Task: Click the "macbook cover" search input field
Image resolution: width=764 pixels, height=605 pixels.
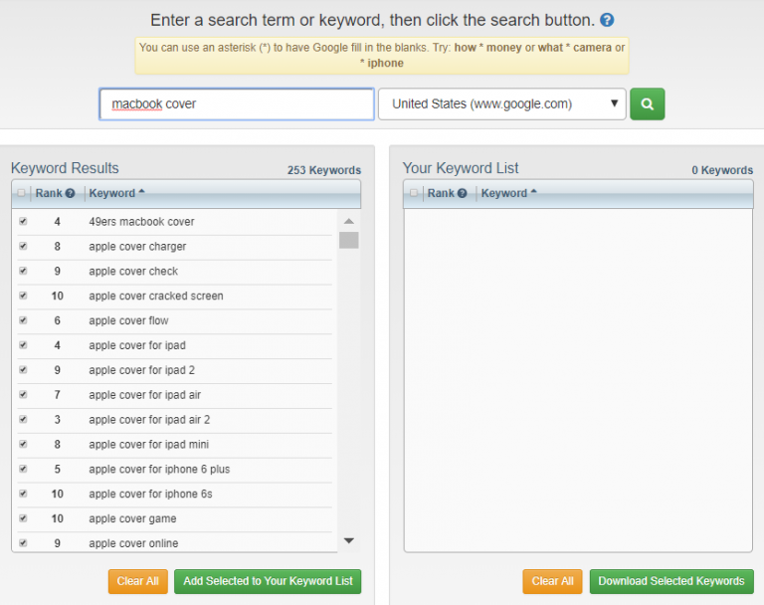Action: [237, 103]
